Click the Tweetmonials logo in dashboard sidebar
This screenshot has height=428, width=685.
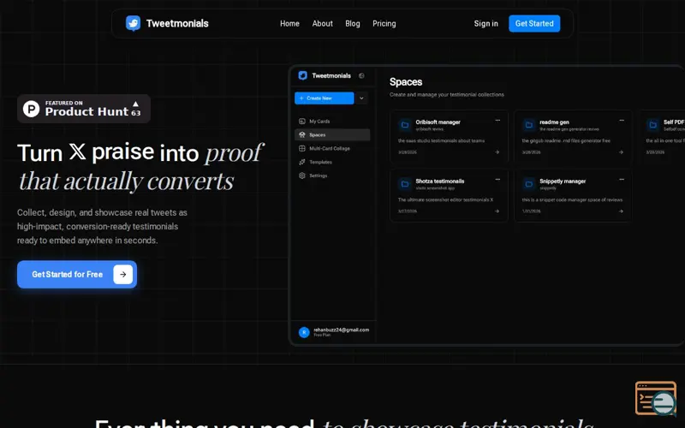tap(303, 75)
